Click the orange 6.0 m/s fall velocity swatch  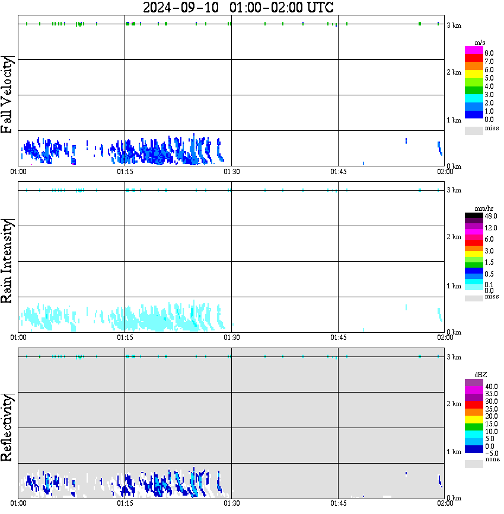474,66
